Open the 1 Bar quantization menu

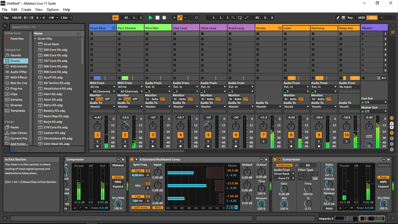[x=66, y=18]
